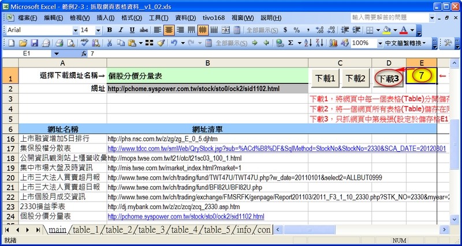Copy the selection

coord(121,44)
